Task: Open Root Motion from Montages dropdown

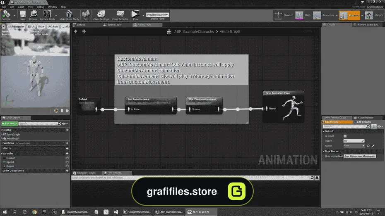Action: [360, 156]
